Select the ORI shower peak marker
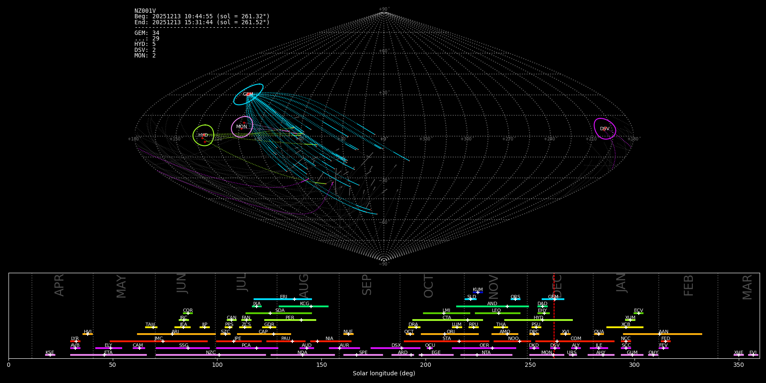766x383 pixels. click(x=445, y=334)
